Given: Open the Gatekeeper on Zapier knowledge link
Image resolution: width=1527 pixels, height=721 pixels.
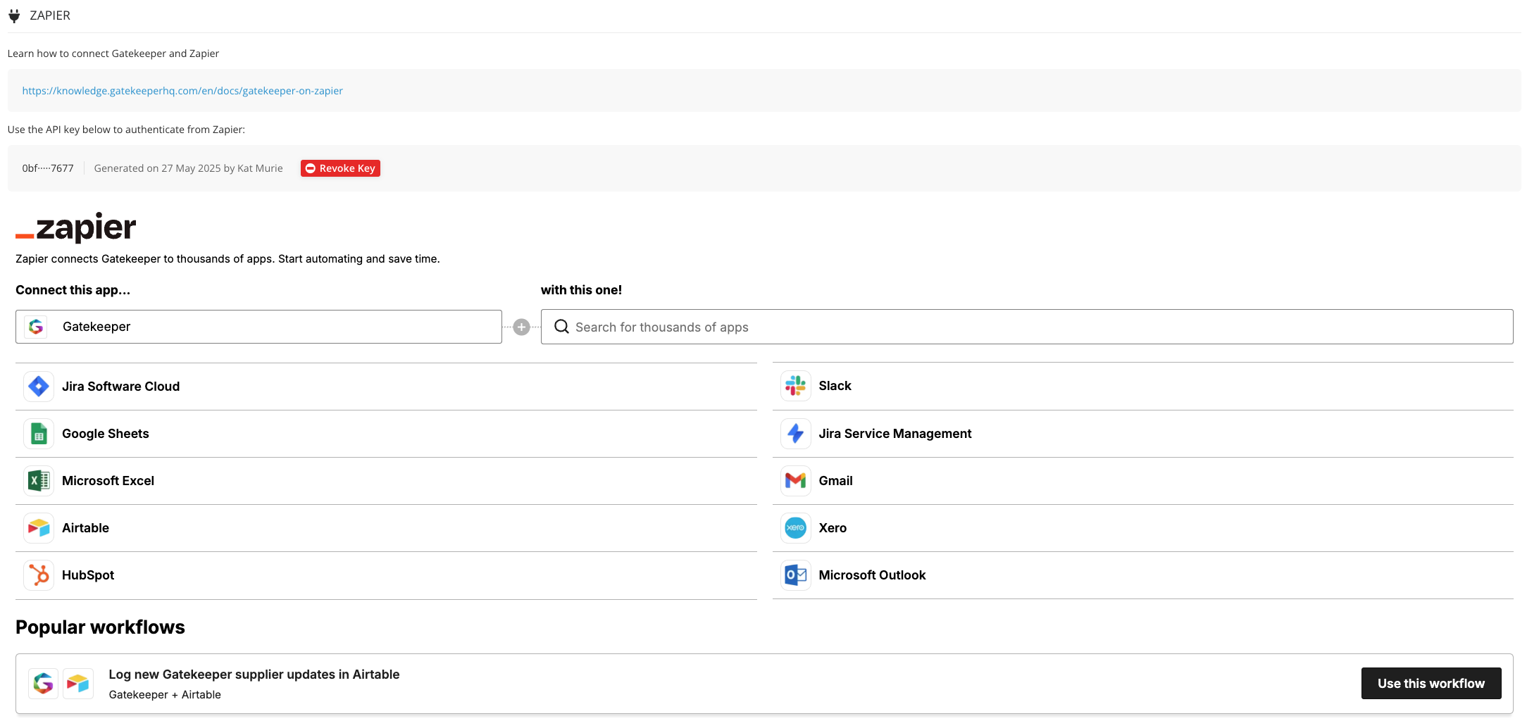Looking at the screenshot, I should click(x=182, y=91).
